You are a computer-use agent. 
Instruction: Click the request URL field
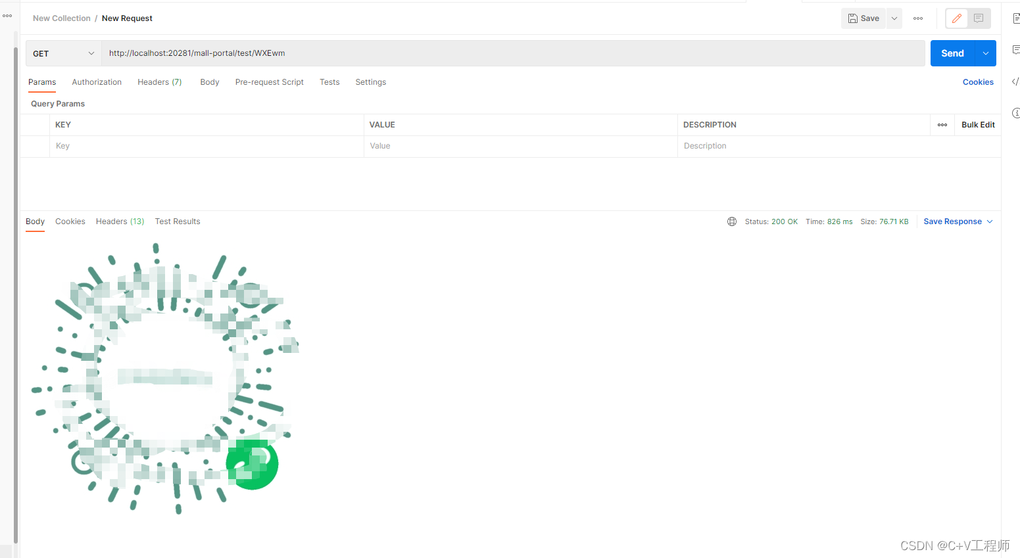(x=513, y=53)
